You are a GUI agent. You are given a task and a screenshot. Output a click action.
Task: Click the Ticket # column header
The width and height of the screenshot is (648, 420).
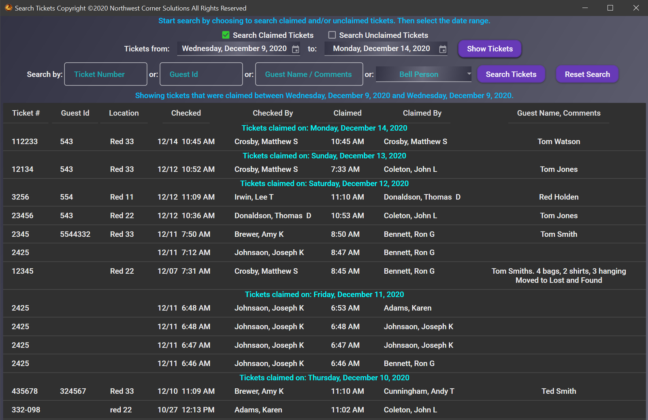pyautogui.click(x=26, y=113)
